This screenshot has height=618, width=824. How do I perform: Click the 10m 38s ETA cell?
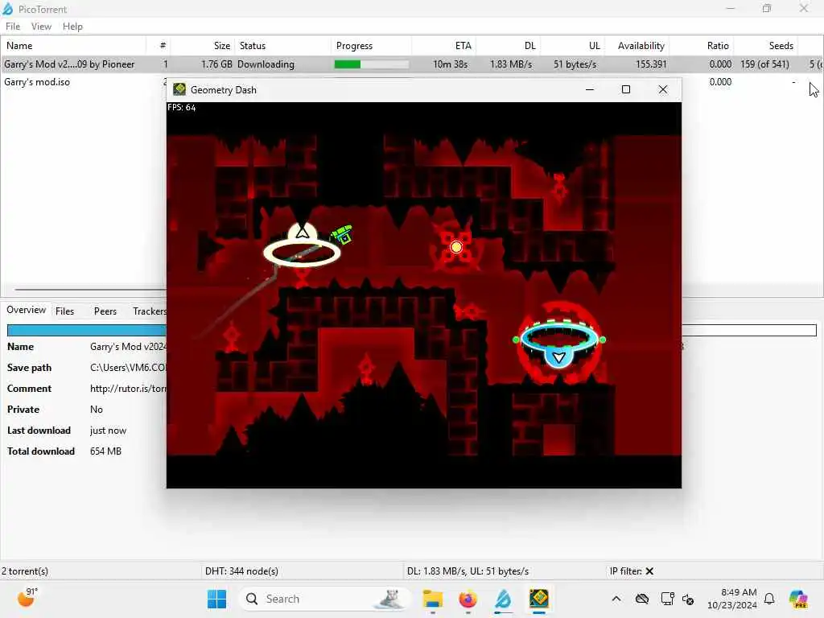click(450, 64)
